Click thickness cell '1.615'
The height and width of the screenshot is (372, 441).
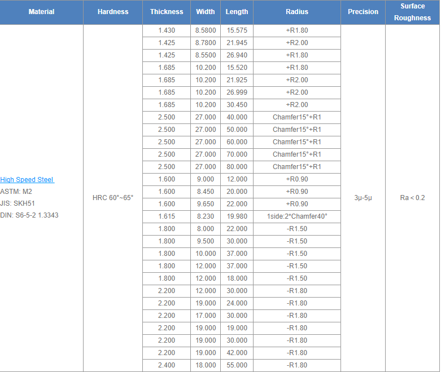pyautogui.click(x=167, y=216)
